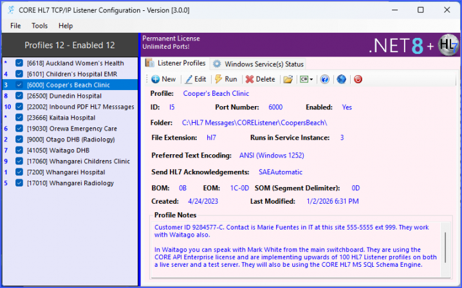This screenshot has width=462, height=288.
Task: Toggle the Dunedin Hospital checkbox
Action: pyautogui.click(x=19, y=96)
